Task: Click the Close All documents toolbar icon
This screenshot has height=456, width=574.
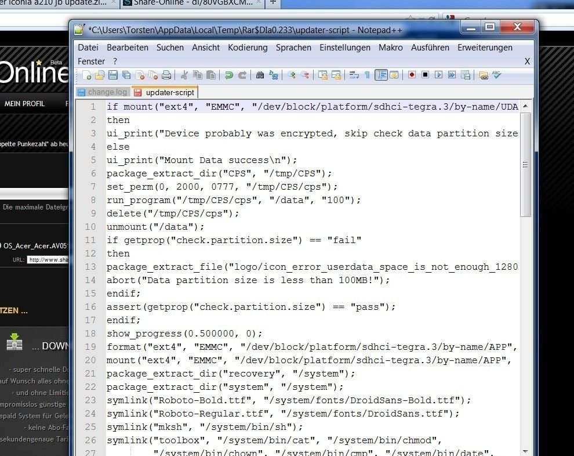Action: tap(153, 75)
